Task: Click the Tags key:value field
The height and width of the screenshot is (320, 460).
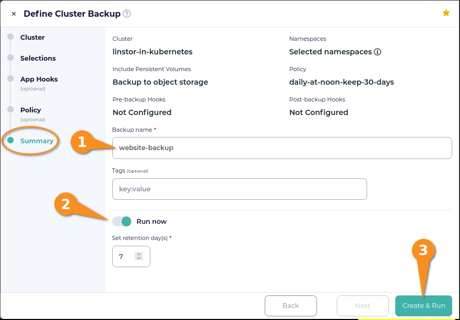Action: tap(239, 189)
